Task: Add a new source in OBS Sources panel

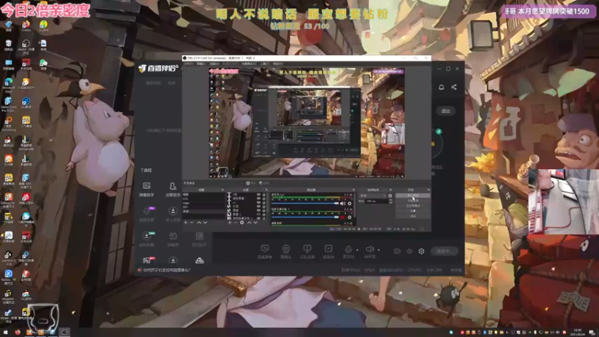Action: click(230, 222)
